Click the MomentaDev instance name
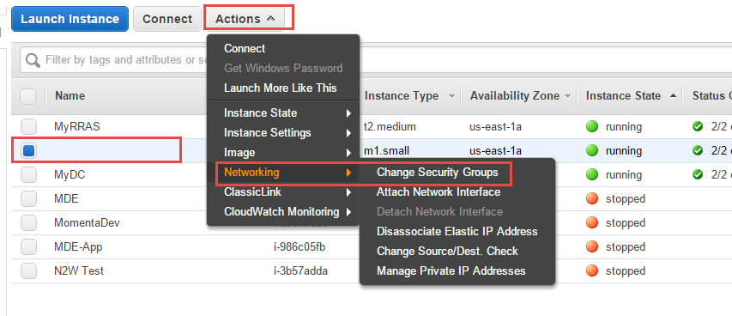Screen dimensions: 732x316 point(87,223)
